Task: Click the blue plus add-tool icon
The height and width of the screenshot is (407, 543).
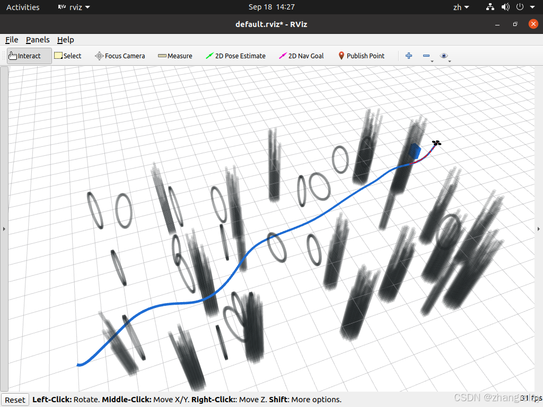Action: coord(409,56)
